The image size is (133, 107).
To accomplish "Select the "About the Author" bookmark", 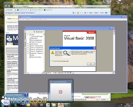I will (36, 57).
